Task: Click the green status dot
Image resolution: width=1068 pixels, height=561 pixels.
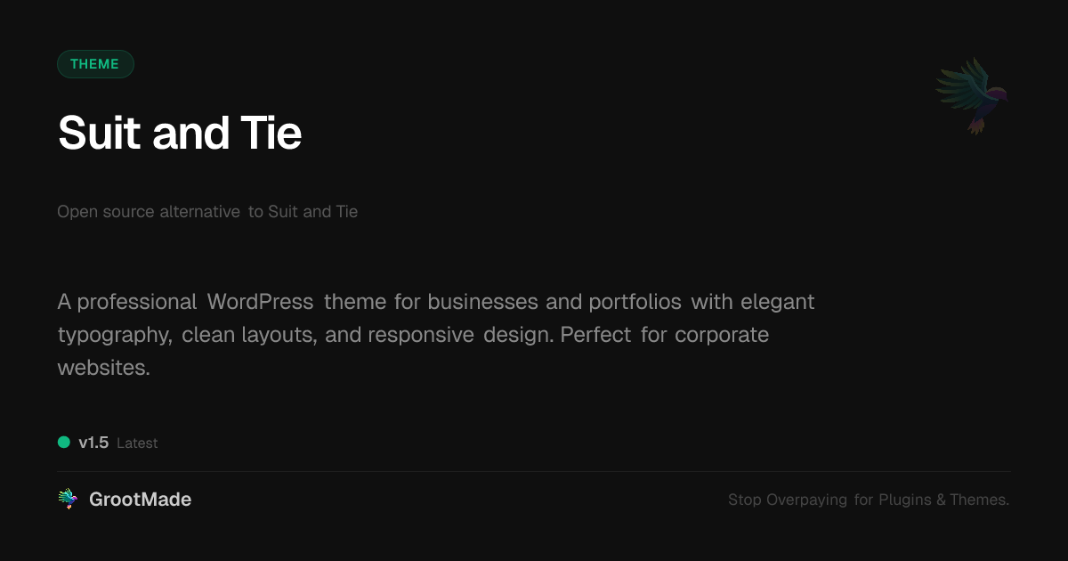Action: coord(64,443)
